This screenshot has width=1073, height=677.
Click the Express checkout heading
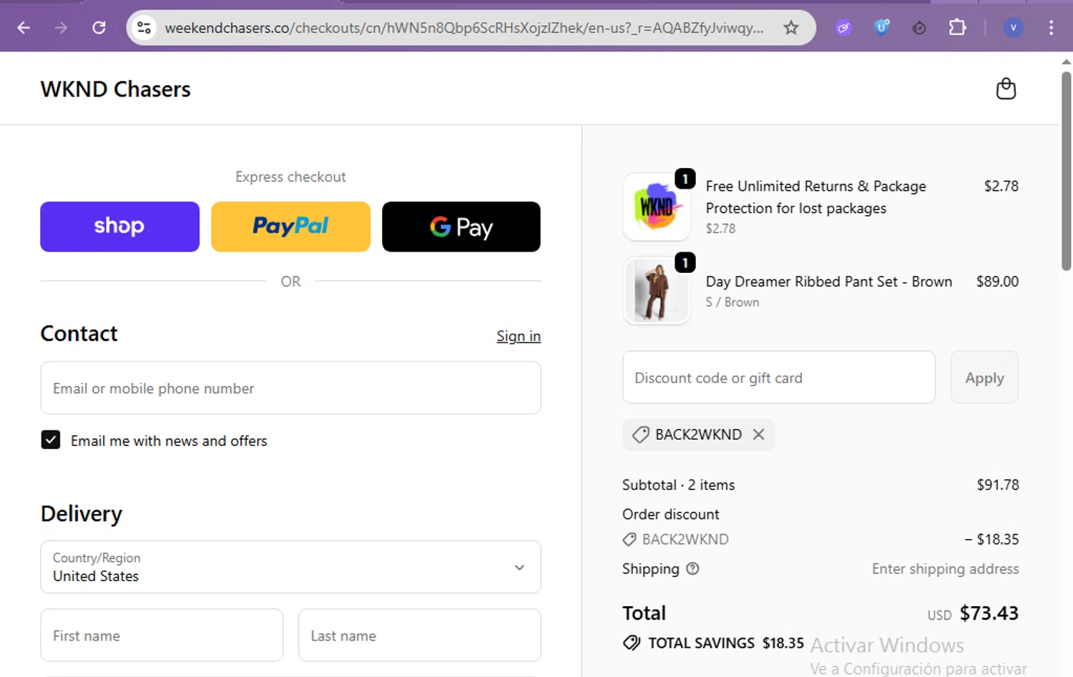[x=290, y=177]
